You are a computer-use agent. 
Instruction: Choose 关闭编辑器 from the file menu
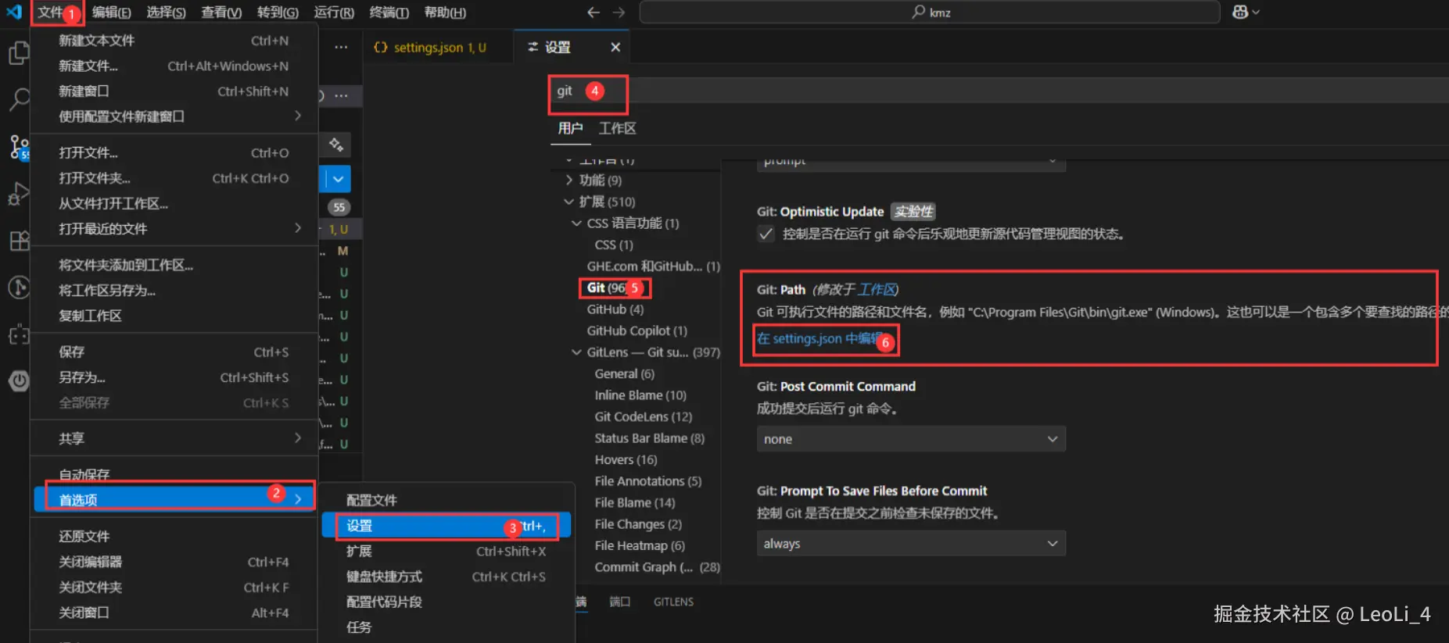tap(174, 562)
